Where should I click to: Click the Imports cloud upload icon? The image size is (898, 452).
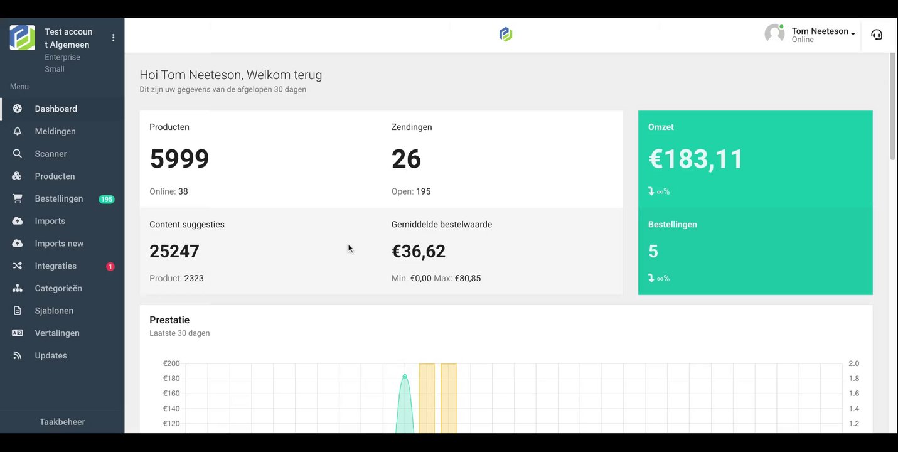[18, 221]
